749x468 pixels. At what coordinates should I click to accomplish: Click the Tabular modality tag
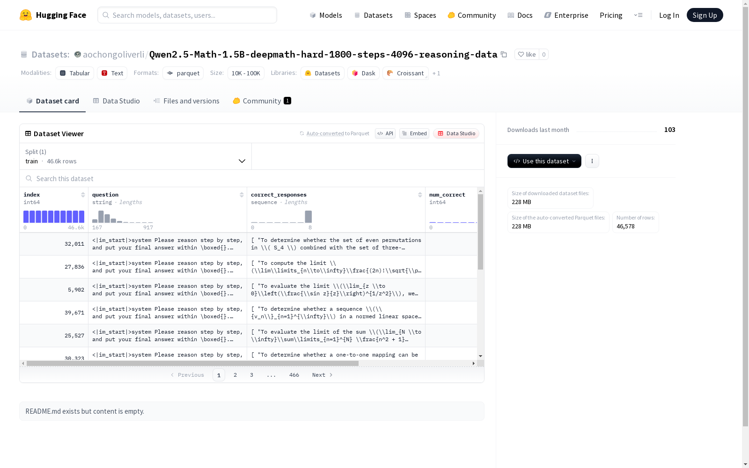75,73
